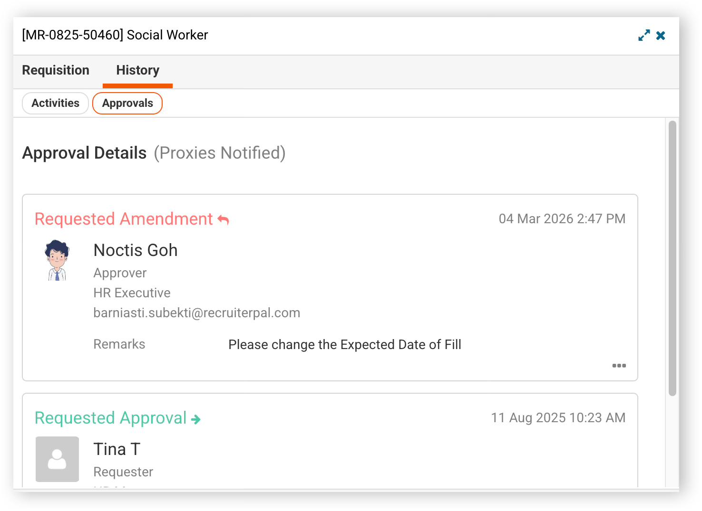The image size is (702, 511).
Task: Click the Tina T requester name
Action: (x=117, y=449)
